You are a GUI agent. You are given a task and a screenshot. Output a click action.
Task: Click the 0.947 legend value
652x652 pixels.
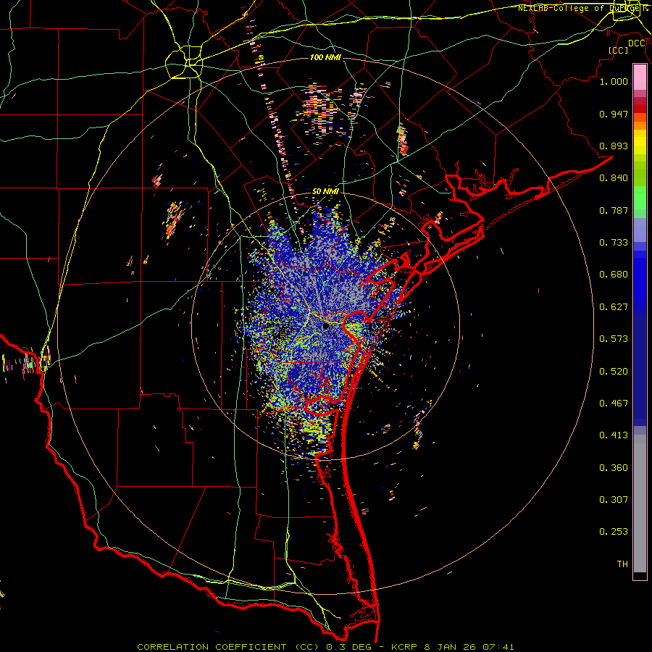[614, 114]
